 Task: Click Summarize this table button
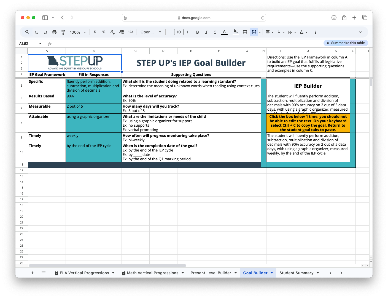tap(346, 43)
